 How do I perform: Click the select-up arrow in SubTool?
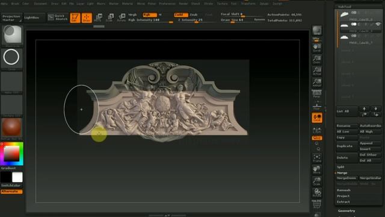click(x=364, y=108)
